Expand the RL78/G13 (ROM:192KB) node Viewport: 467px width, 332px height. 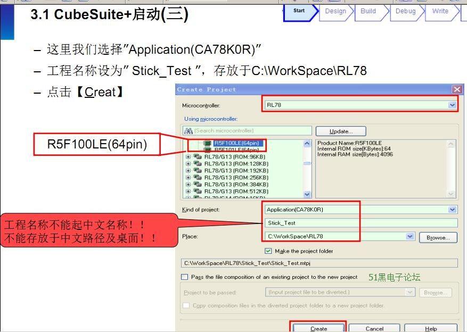(x=188, y=170)
